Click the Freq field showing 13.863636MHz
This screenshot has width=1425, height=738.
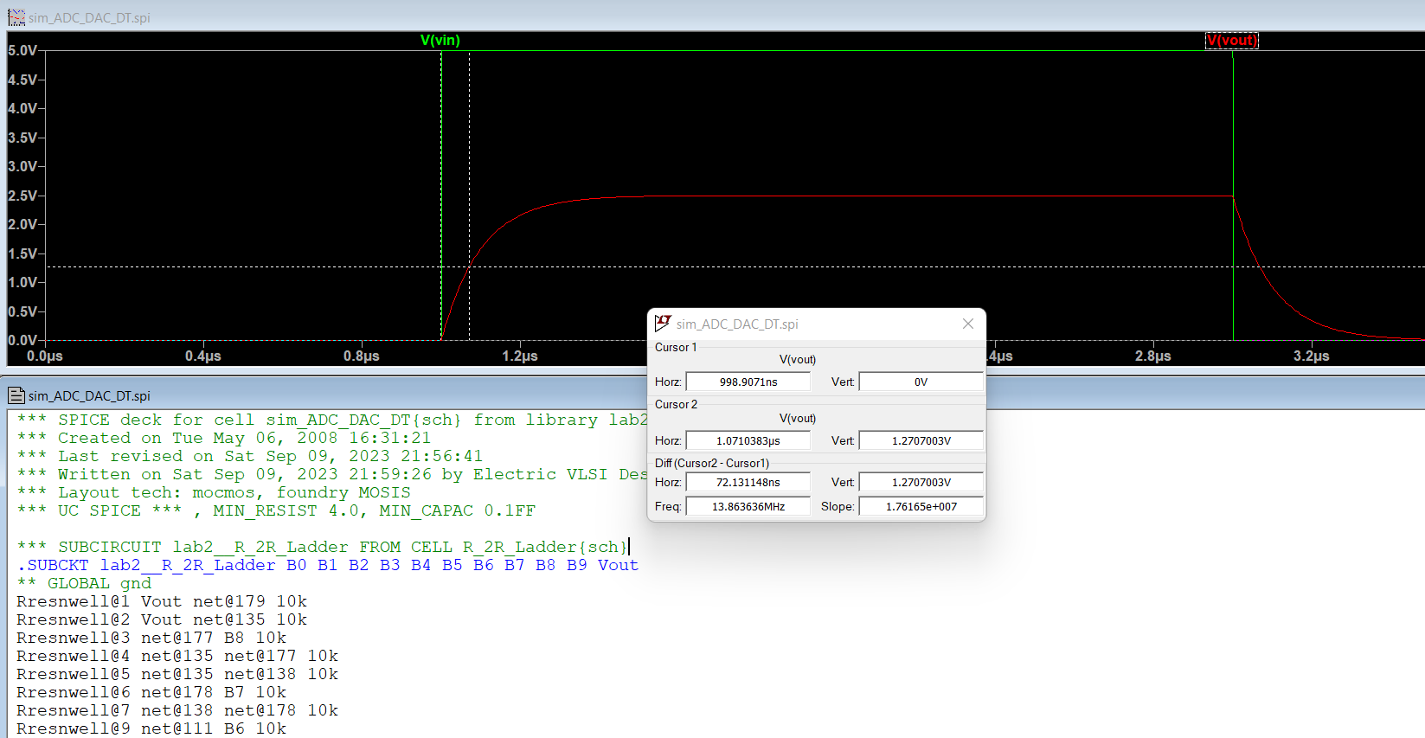tap(748, 506)
